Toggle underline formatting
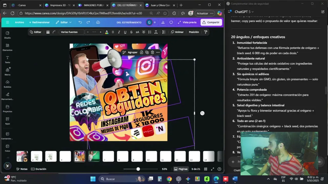The height and width of the screenshot is (184, 328). (125, 32)
